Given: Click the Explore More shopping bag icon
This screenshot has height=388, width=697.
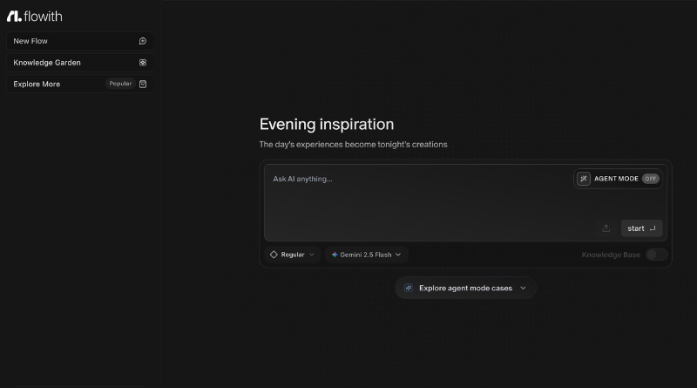Looking at the screenshot, I should [143, 85].
